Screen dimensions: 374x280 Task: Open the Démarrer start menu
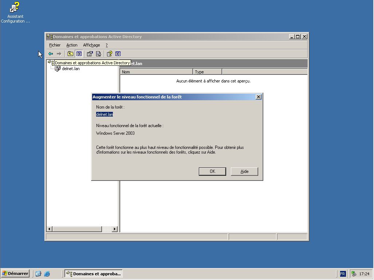coord(15,273)
